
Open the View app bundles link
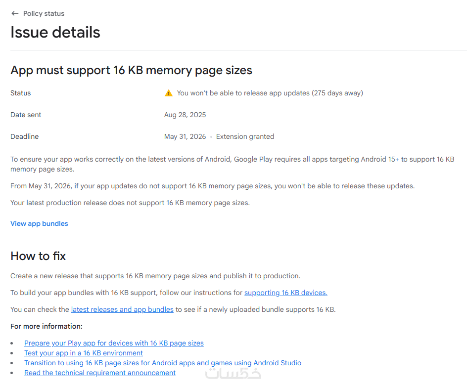click(x=39, y=223)
